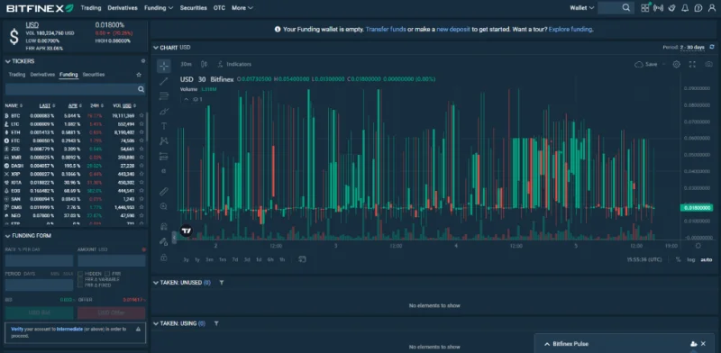Viewport: 721px width, 353px height.
Task: Switch to Derivatives tab in Tickers
Action: point(42,75)
